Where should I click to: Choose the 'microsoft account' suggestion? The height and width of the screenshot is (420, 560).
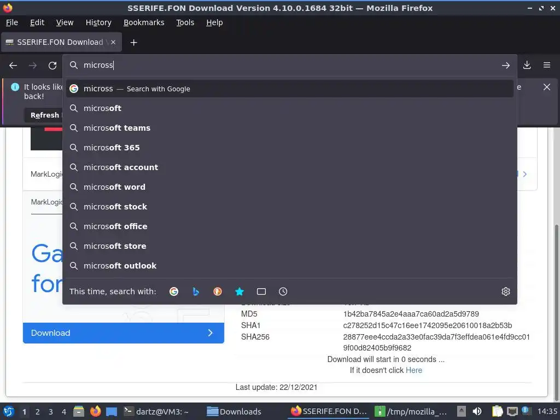(x=290, y=167)
